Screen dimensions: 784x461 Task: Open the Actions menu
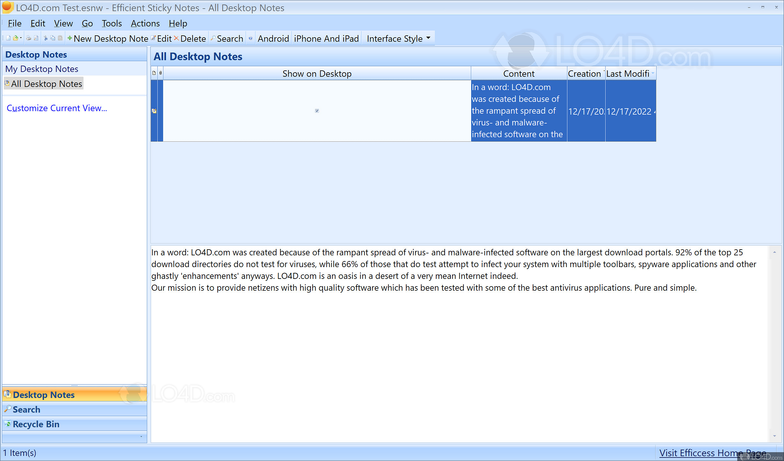coord(145,23)
